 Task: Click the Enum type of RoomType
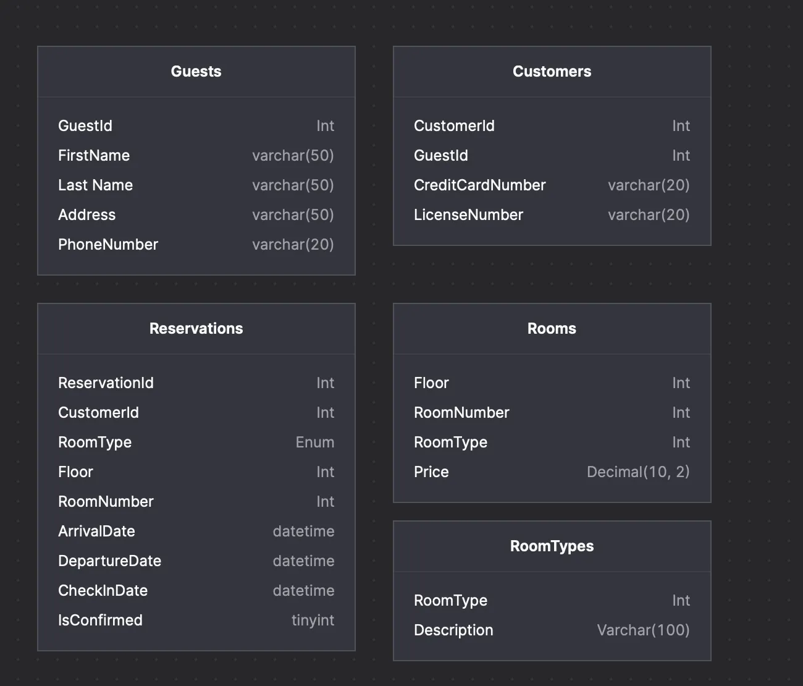pyautogui.click(x=314, y=443)
